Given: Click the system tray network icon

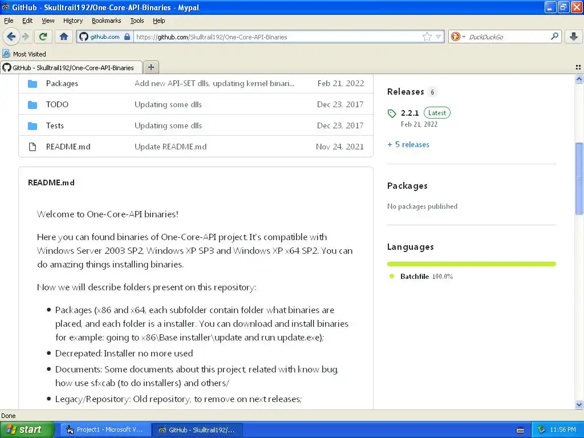Looking at the screenshot, I should (541, 429).
